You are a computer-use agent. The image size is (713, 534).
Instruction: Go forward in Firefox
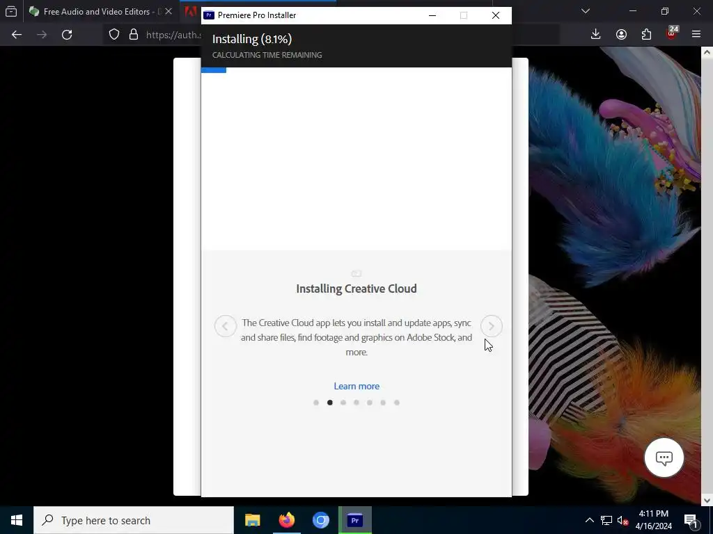pyautogui.click(x=42, y=35)
